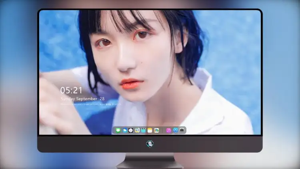
Task: Click the logo emblem on the monitor chin
Action: click(150, 144)
